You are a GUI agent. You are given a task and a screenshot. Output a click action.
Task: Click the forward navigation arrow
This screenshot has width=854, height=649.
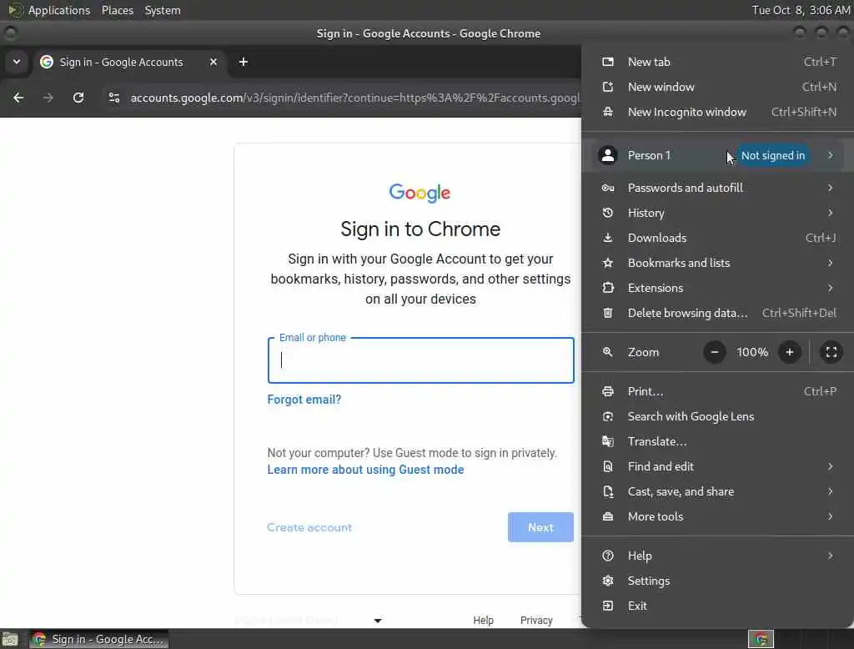[48, 98]
